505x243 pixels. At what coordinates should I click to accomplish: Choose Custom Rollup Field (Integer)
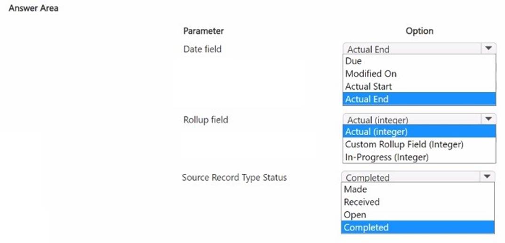pos(404,144)
